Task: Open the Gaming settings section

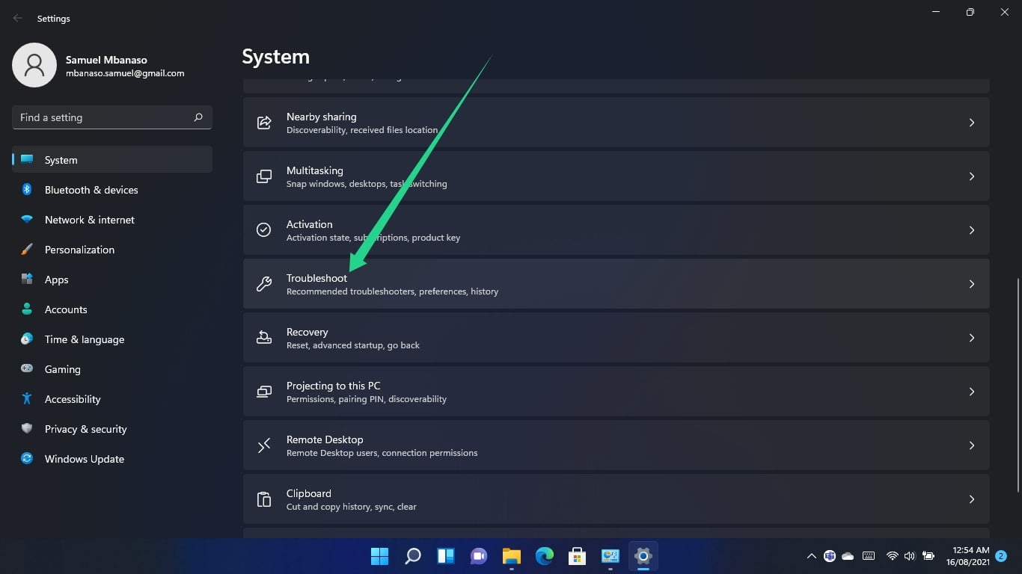Action: pos(62,369)
